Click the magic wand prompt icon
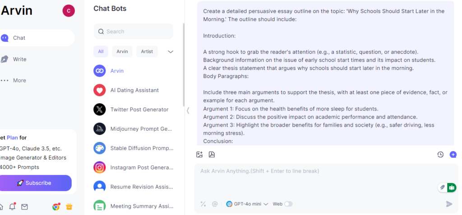 pyautogui.click(x=203, y=204)
